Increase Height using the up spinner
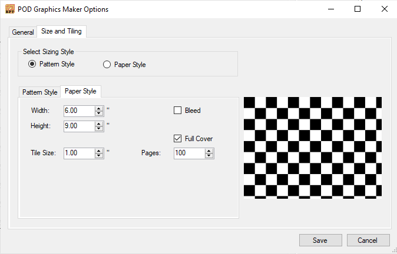 [99, 123]
